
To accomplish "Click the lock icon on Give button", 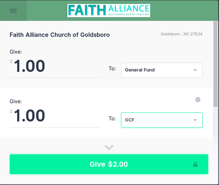I will pyautogui.click(x=195, y=164).
